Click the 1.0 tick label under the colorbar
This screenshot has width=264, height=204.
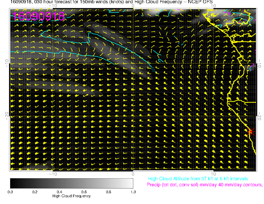coord(133,192)
